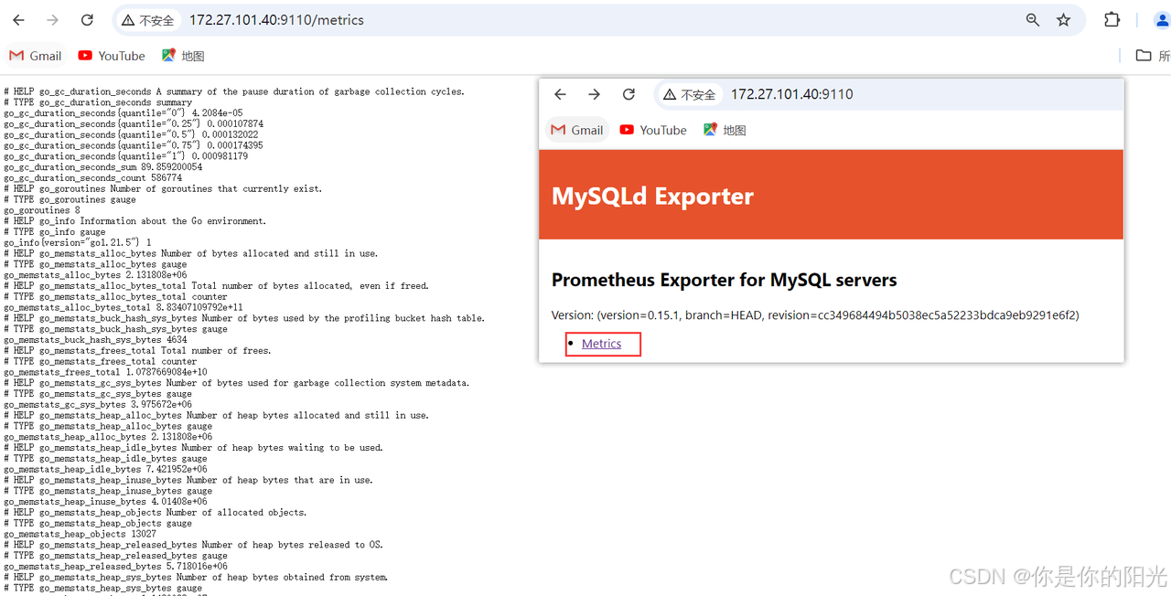Click the 不安全 warning in the inset window
The height and width of the screenshot is (596, 1171).
coord(690,94)
